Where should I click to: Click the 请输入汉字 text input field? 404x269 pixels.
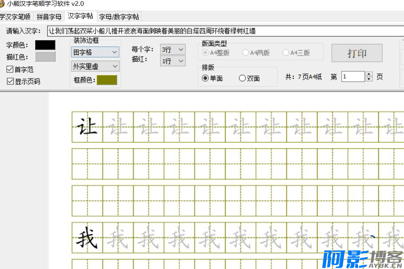tap(226, 31)
